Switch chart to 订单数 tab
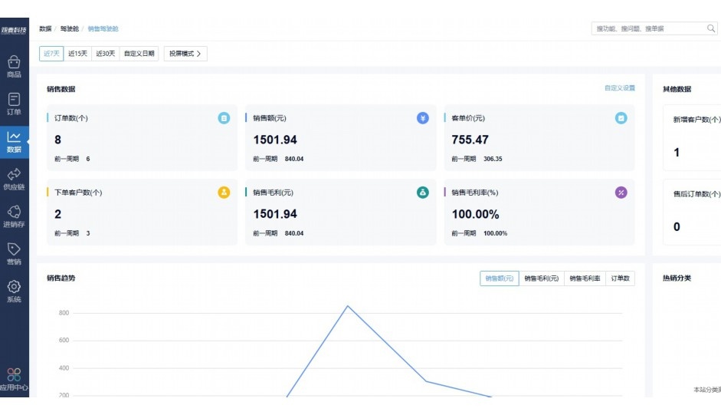This screenshot has width=721, height=415. (620, 278)
